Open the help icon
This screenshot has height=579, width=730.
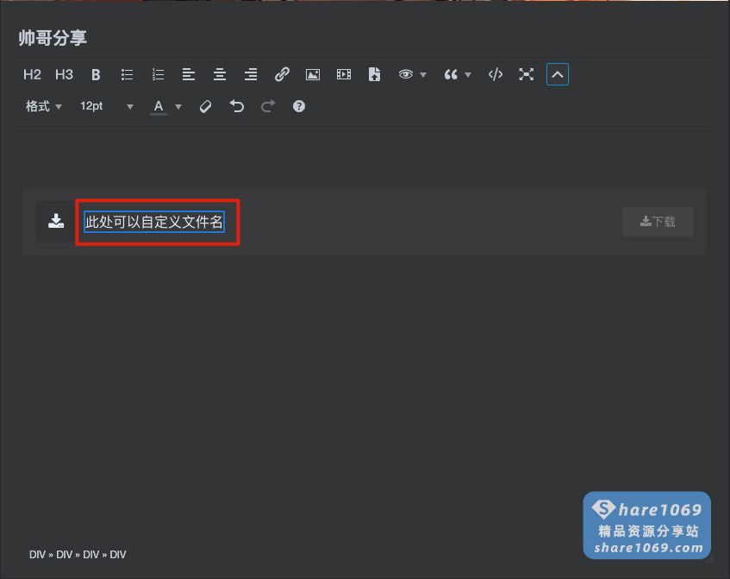299,106
